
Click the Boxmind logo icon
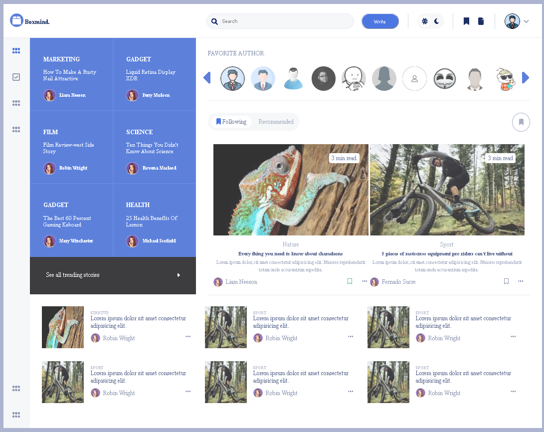click(16, 20)
